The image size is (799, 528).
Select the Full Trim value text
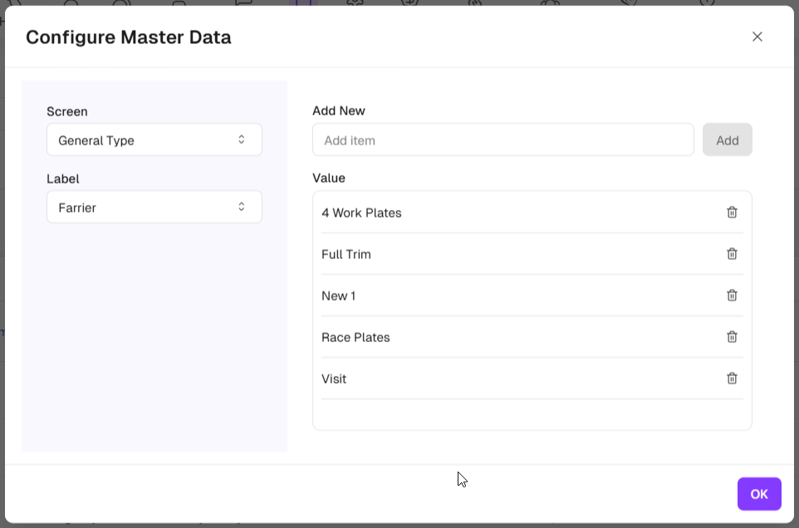[346, 255]
